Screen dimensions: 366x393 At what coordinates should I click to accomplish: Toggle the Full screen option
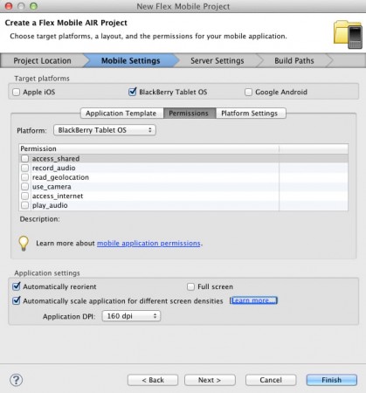(190, 286)
